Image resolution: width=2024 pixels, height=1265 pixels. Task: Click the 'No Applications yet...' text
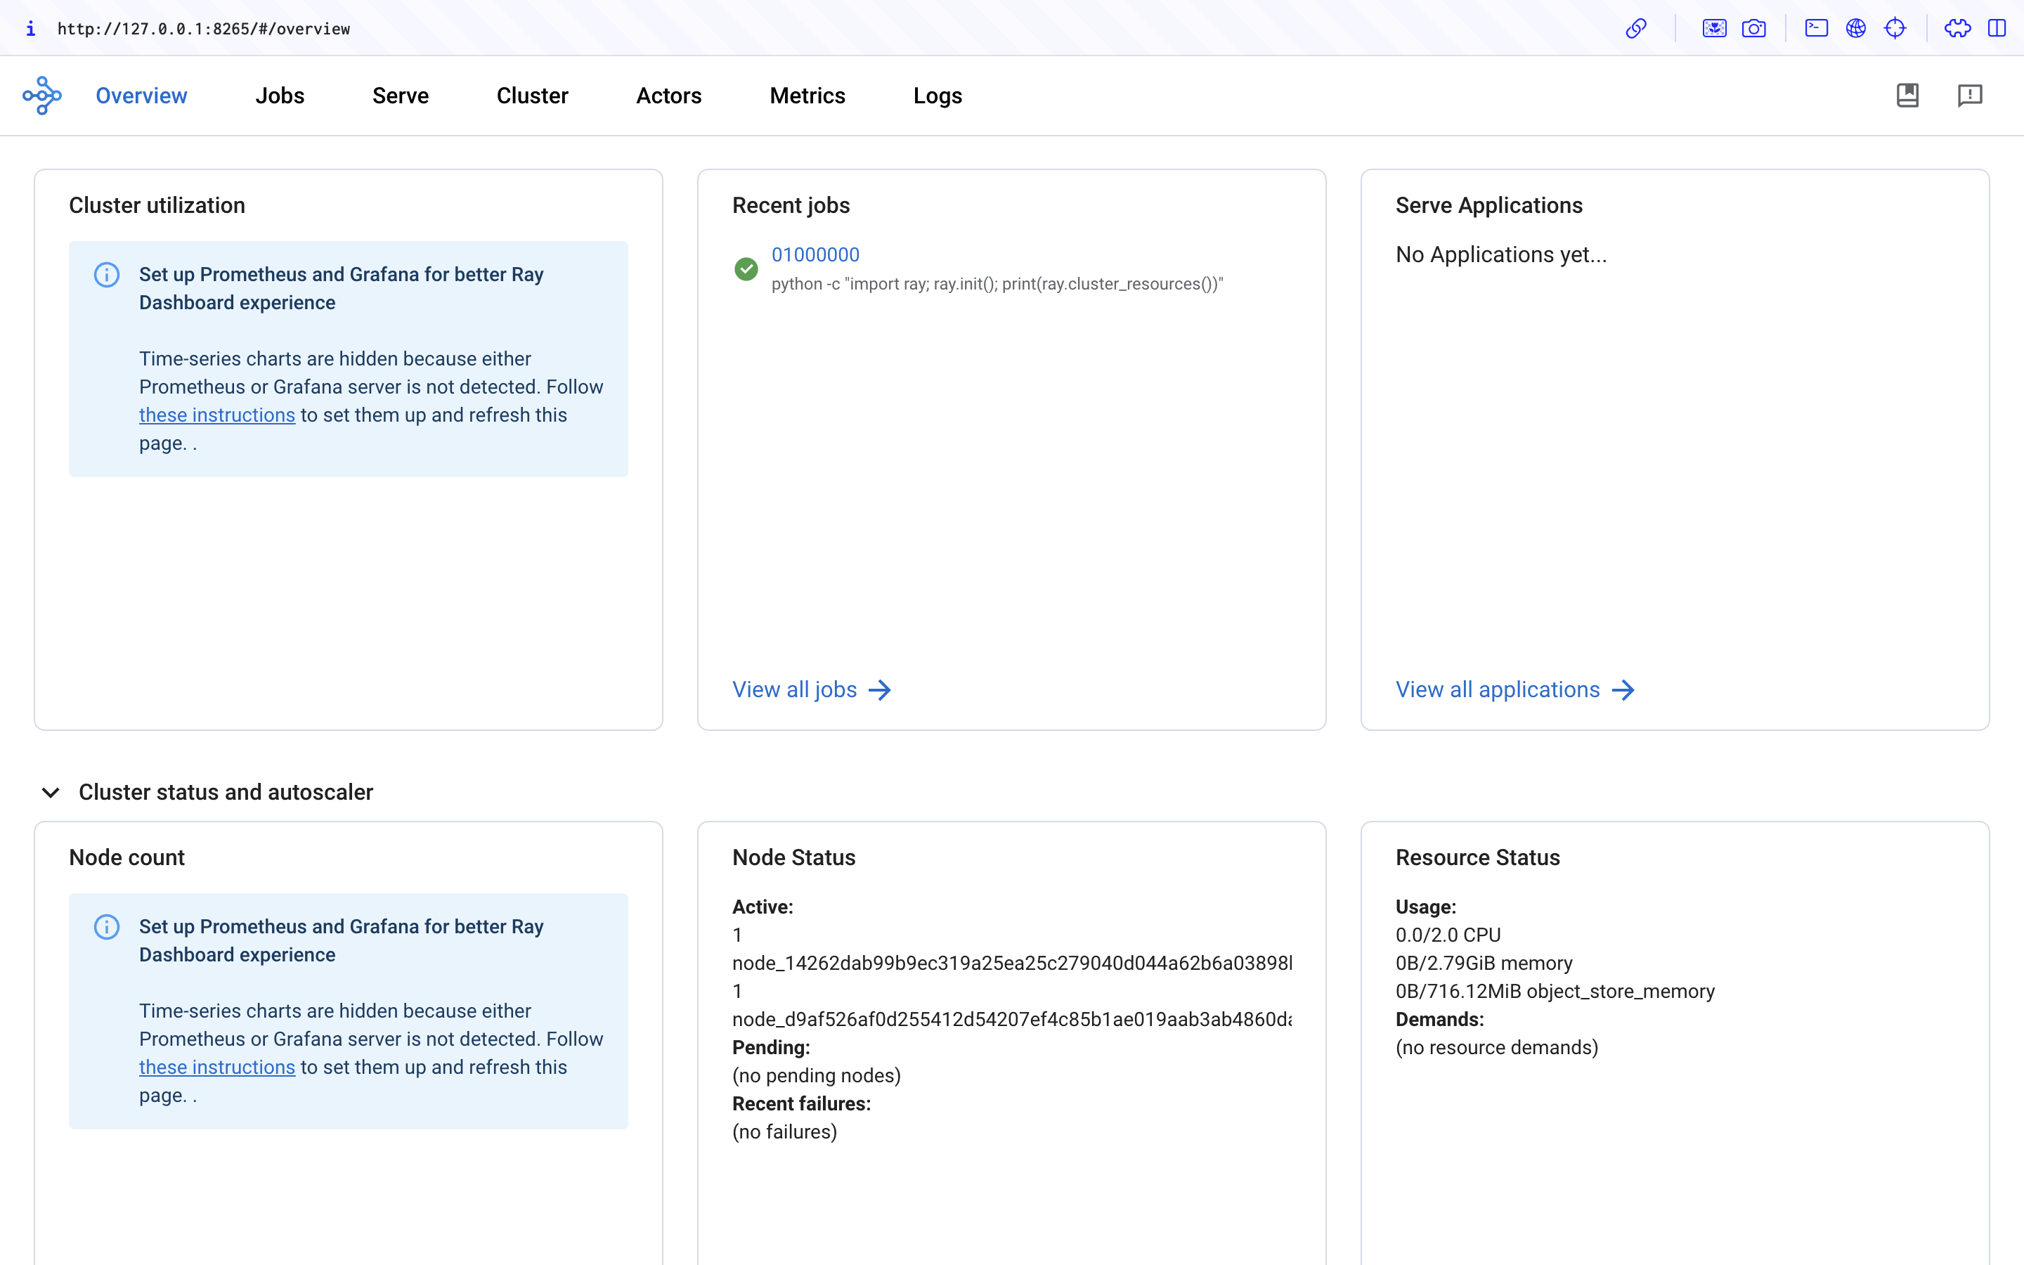1500,254
